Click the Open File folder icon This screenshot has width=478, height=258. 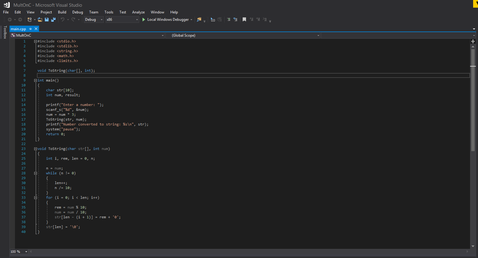tap(40, 20)
